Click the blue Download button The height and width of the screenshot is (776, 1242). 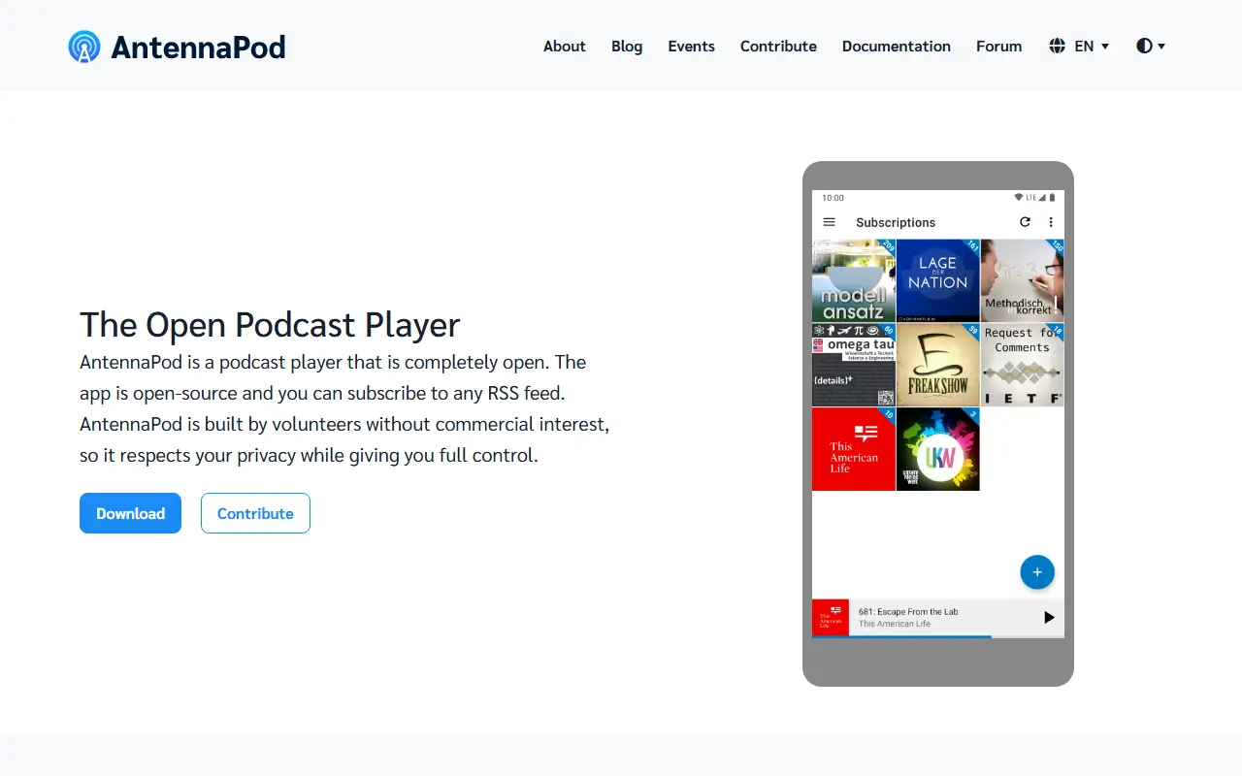coord(130,513)
